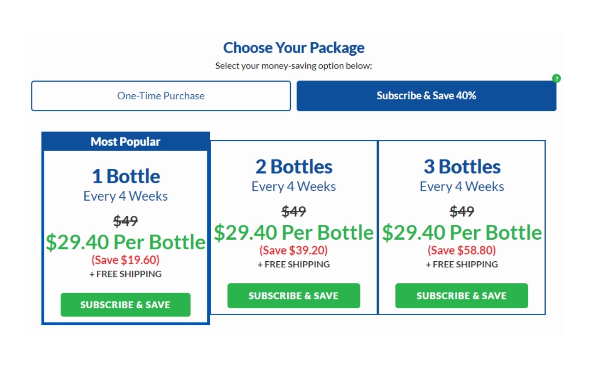Screen dimensions: 590x368
Task: Click the 3 Bottles package heading
Action: (x=462, y=167)
